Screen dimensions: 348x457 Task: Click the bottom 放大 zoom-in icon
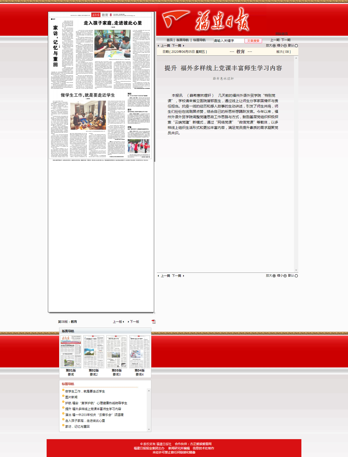[x=274, y=276]
